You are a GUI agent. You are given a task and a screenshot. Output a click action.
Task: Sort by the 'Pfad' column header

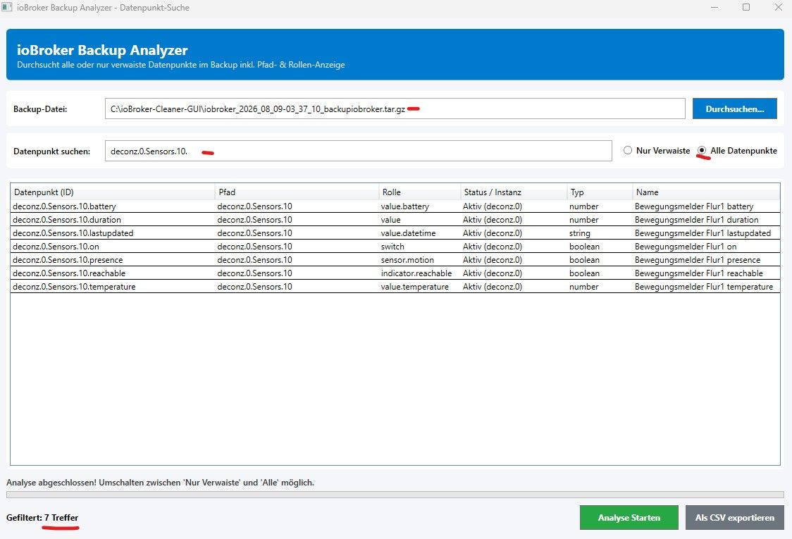[x=297, y=192]
